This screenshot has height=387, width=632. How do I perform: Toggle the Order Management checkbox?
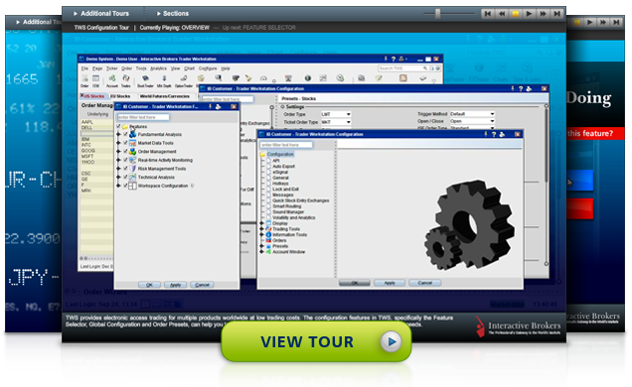(x=125, y=152)
